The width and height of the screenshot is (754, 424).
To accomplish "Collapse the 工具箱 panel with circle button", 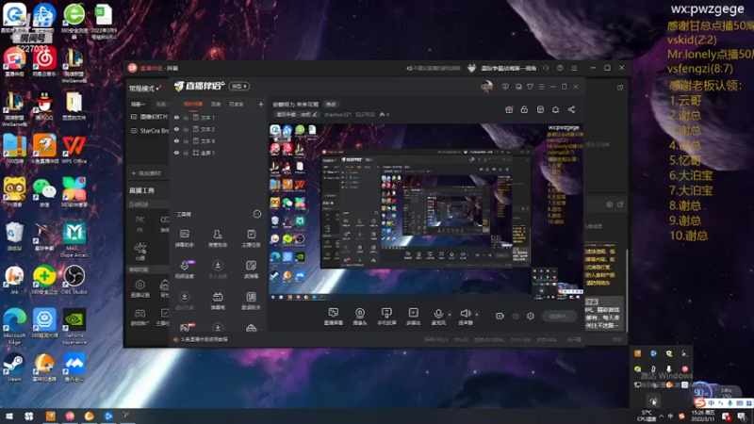I will (x=256, y=214).
